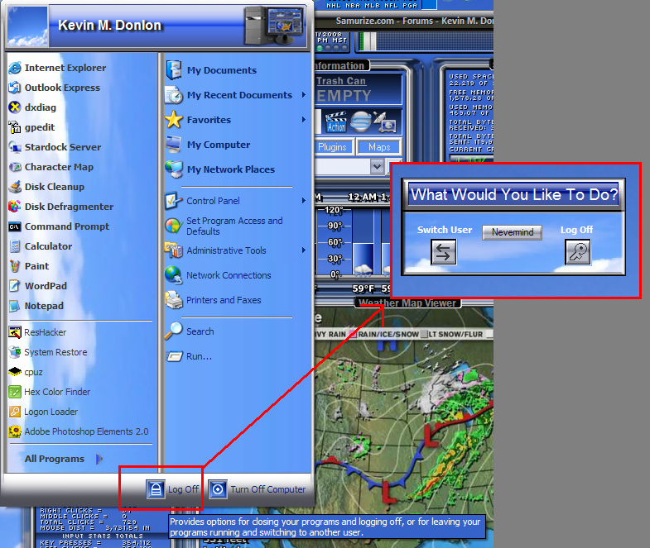This screenshot has height=548, width=650.
Task: Click the Action clapperboard icon
Action: tap(335, 122)
